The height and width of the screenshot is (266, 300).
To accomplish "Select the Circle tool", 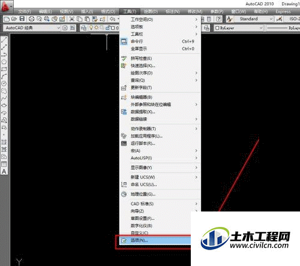I will (x=4, y=83).
